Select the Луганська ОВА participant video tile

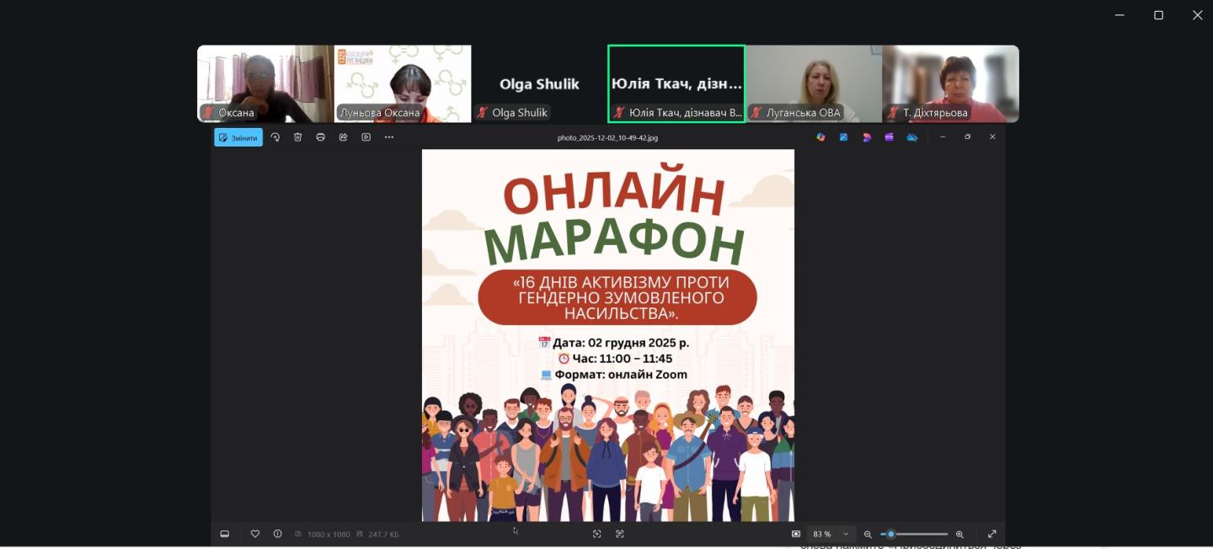[814, 84]
